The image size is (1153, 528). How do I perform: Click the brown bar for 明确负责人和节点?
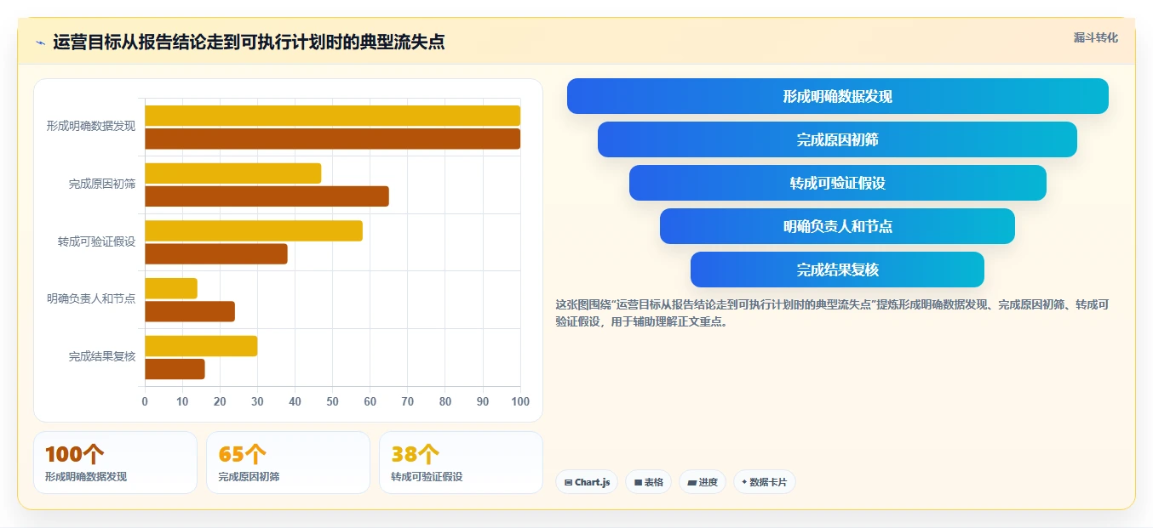[x=190, y=311]
